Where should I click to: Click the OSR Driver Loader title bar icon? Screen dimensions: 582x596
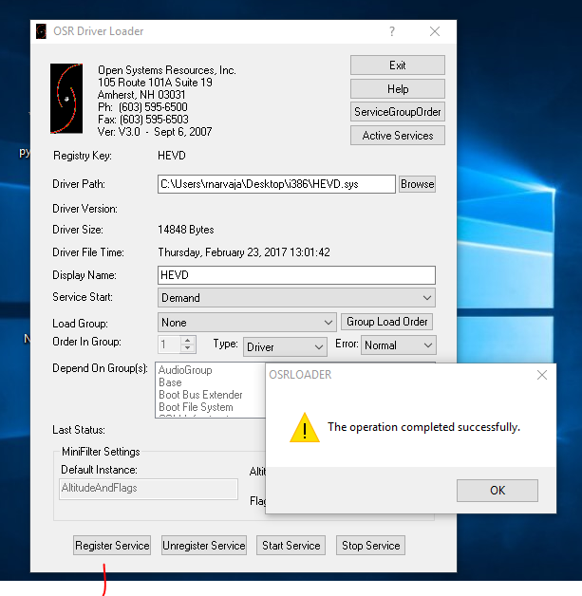tap(41, 31)
